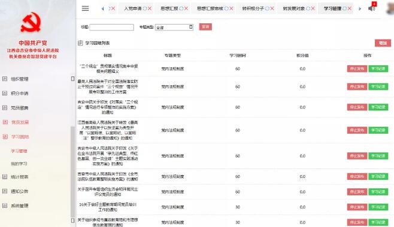Expand the 通知公告 menu label

20,191
